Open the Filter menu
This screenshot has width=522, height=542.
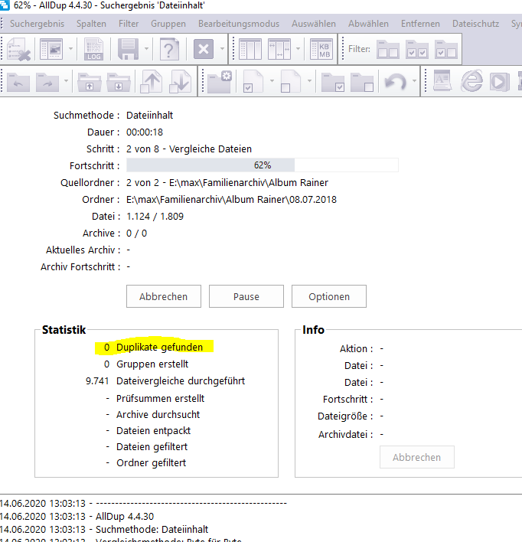click(x=129, y=24)
